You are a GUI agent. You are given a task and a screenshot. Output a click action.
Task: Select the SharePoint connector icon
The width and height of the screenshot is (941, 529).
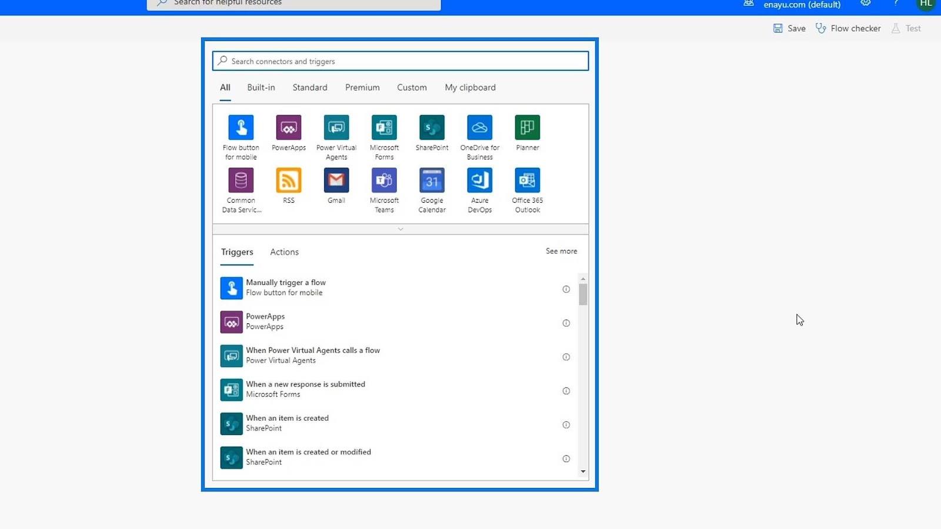point(432,128)
